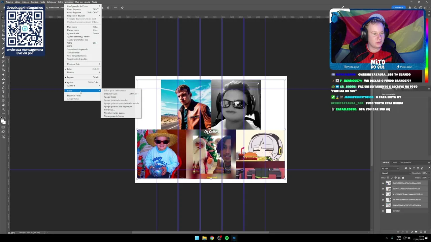
Task: Create a new layer icon
Action: click(421, 232)
